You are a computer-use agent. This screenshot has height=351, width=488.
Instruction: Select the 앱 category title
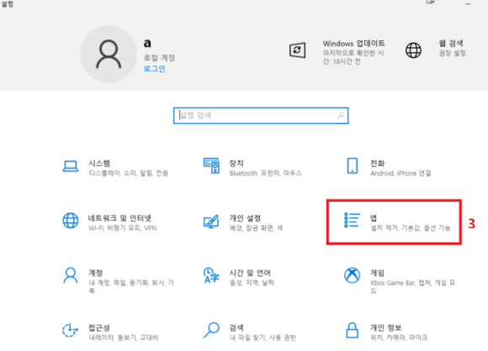click(x=374, y=218)
